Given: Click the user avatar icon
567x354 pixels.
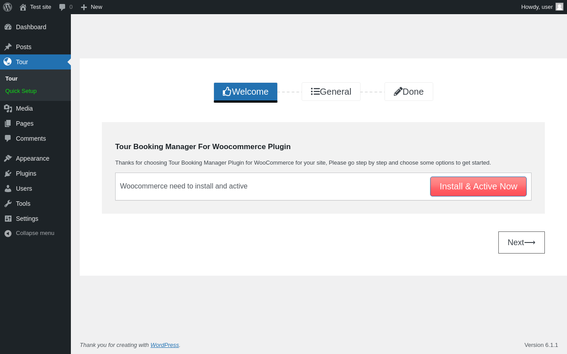Looking at the screenshot, I should (559, 7).
